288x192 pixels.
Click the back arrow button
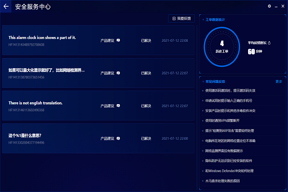click(x=7, y=7)
